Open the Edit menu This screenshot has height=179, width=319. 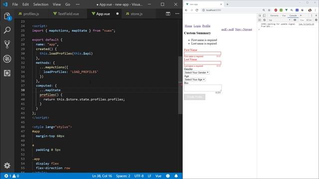[25, 4]
